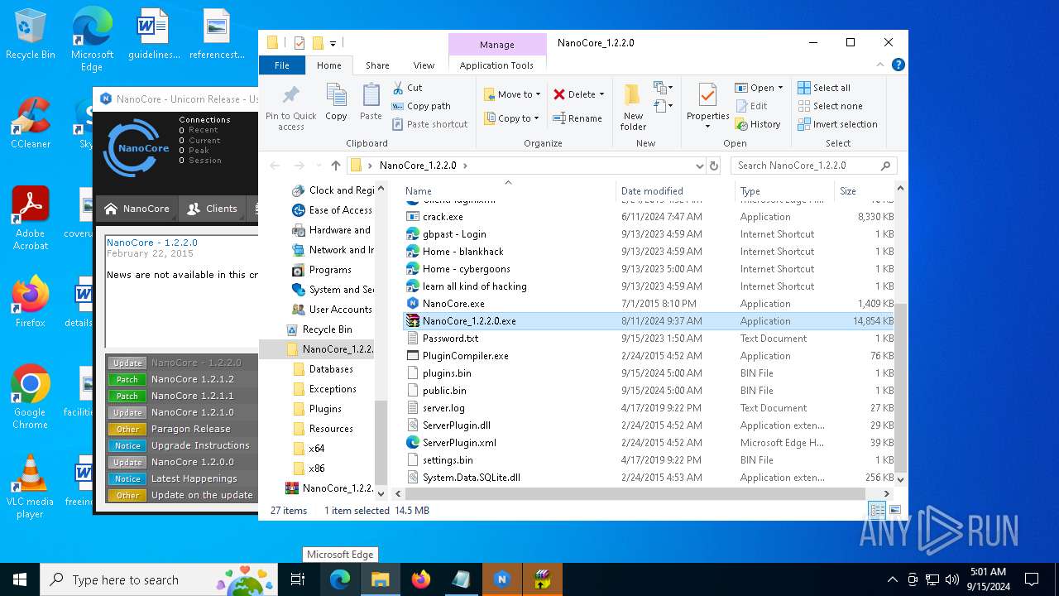Click Rename in Organize group
Image resolution: width=1059 pixels, height=596 pixels.
(577, 118)
